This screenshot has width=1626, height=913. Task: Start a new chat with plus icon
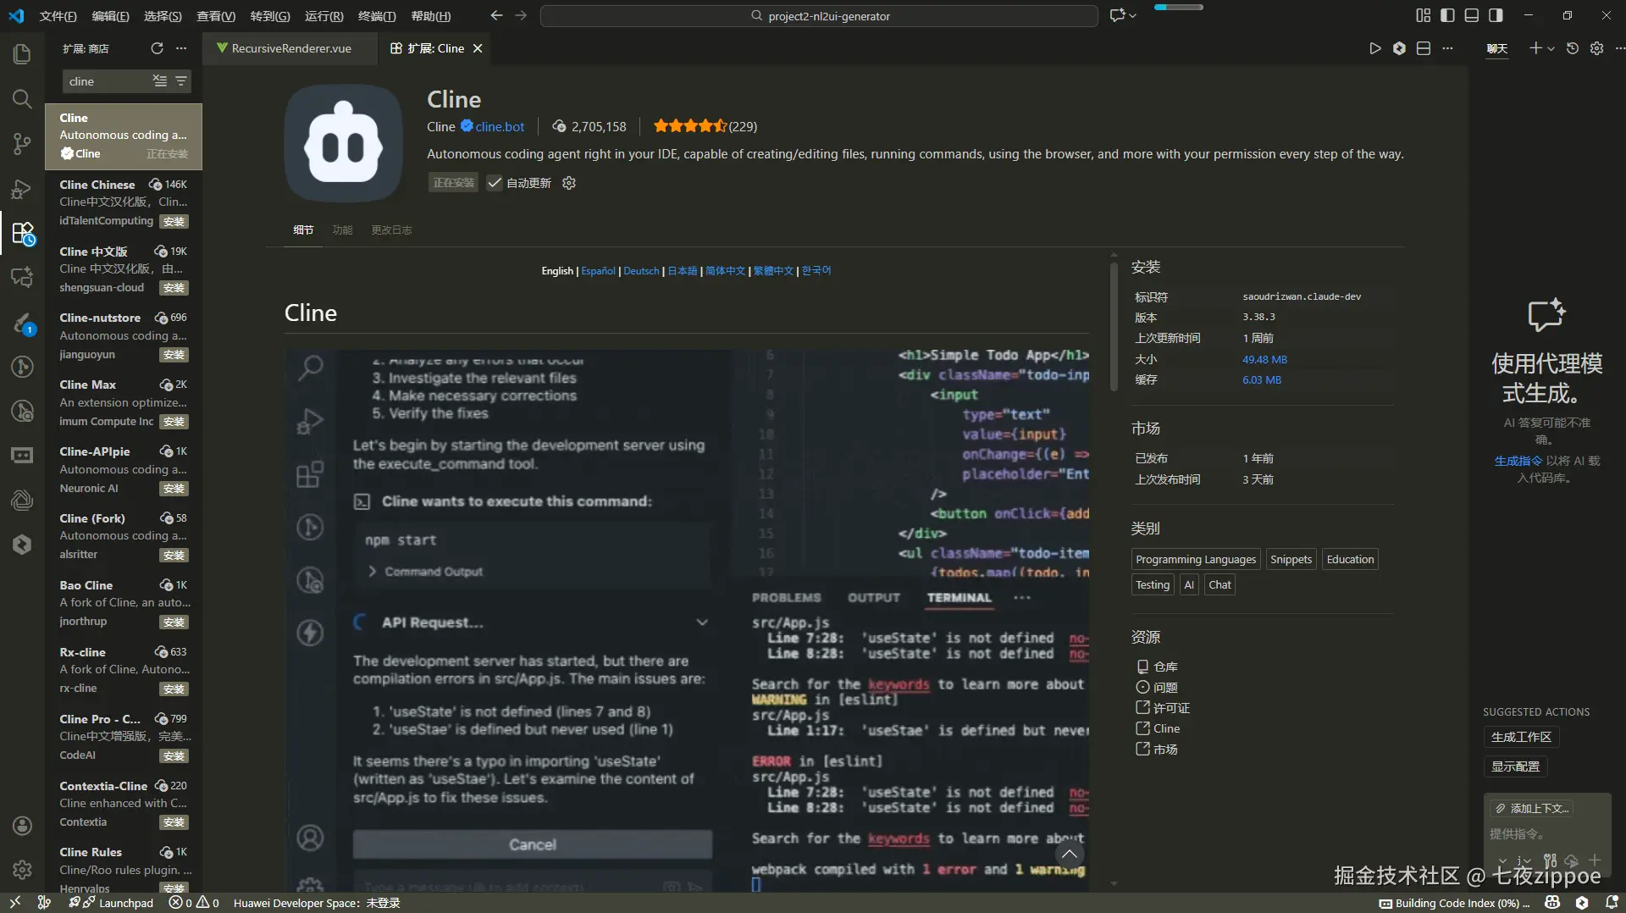pos(1535,48)
